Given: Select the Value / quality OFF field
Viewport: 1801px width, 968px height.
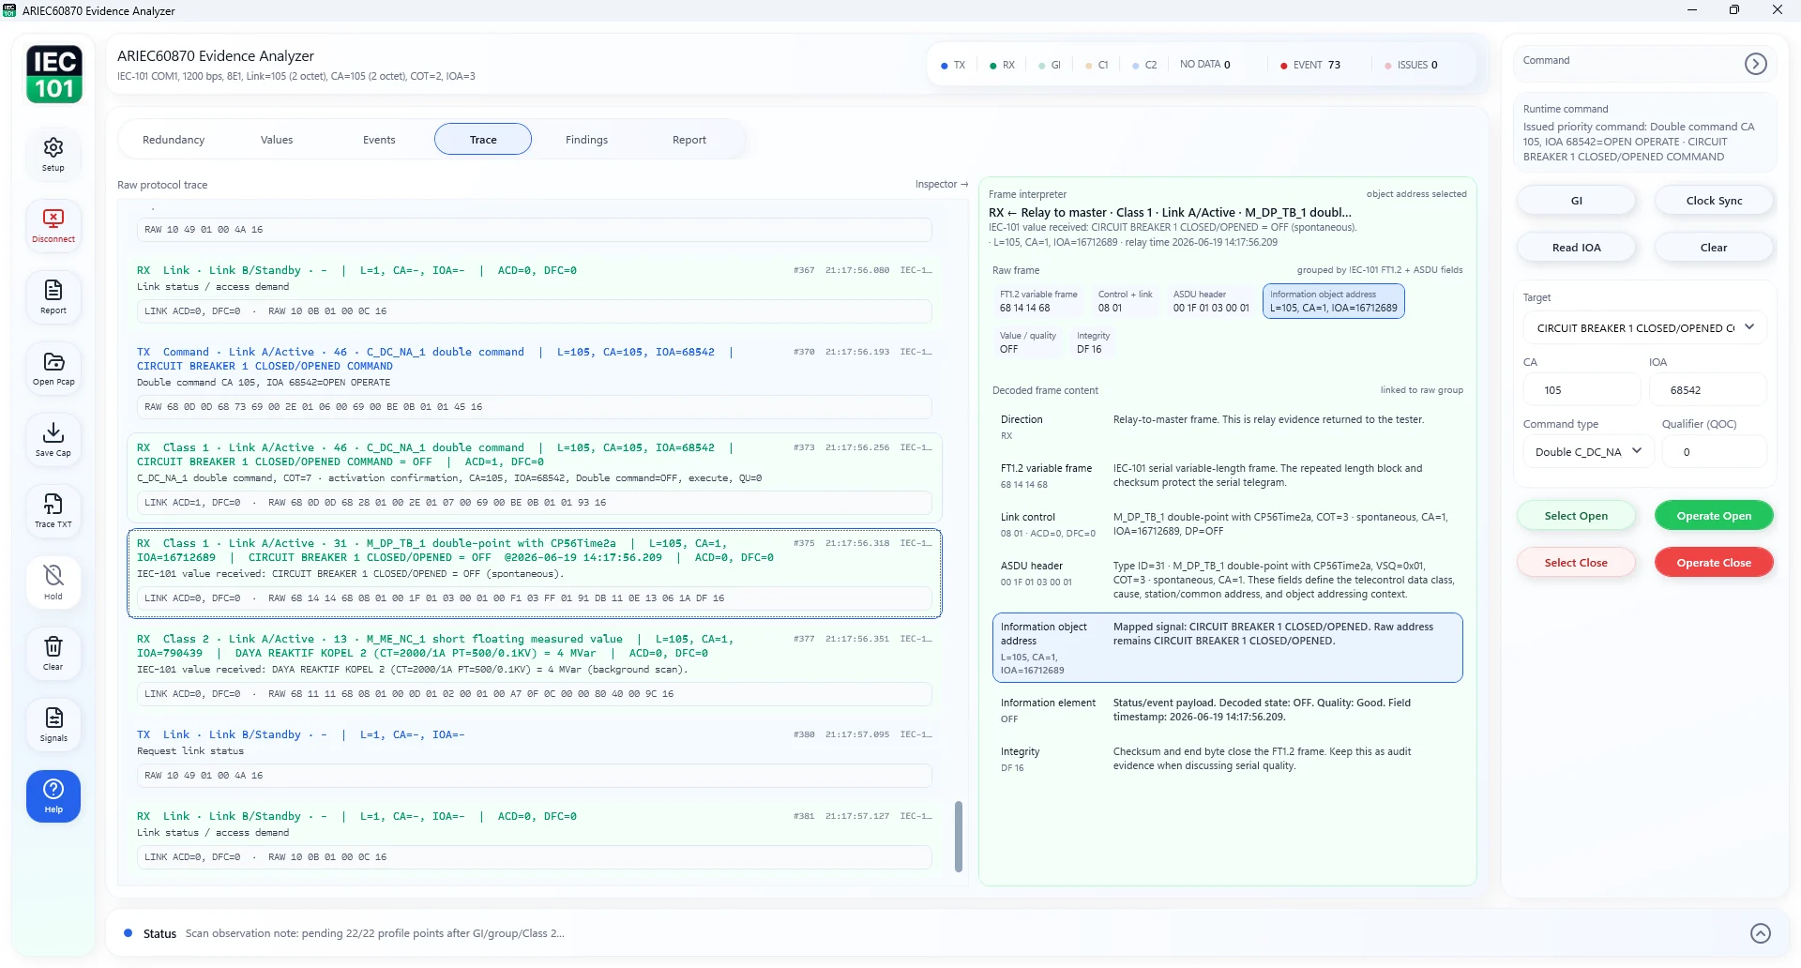Looking at the screenshot, I should [1027, 342].
